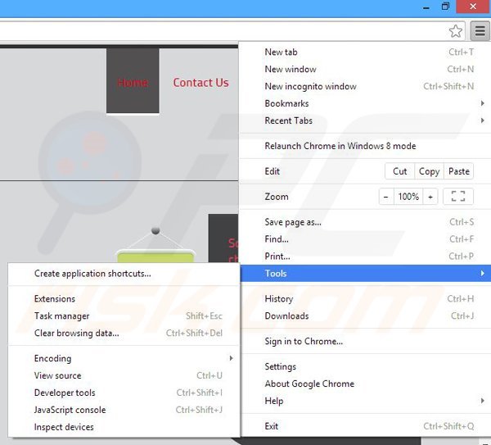Click the Ctrl+Shift+Del shortcut text
The width and height of the screenshot is (491, 445).
point(194,333)
